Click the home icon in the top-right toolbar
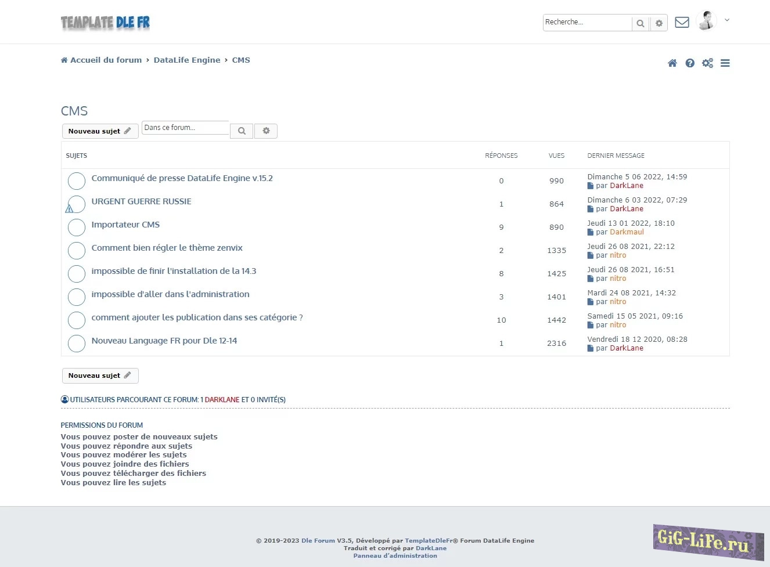The width and height of the screenshot is (770, 567). click(x=672, y=63)
